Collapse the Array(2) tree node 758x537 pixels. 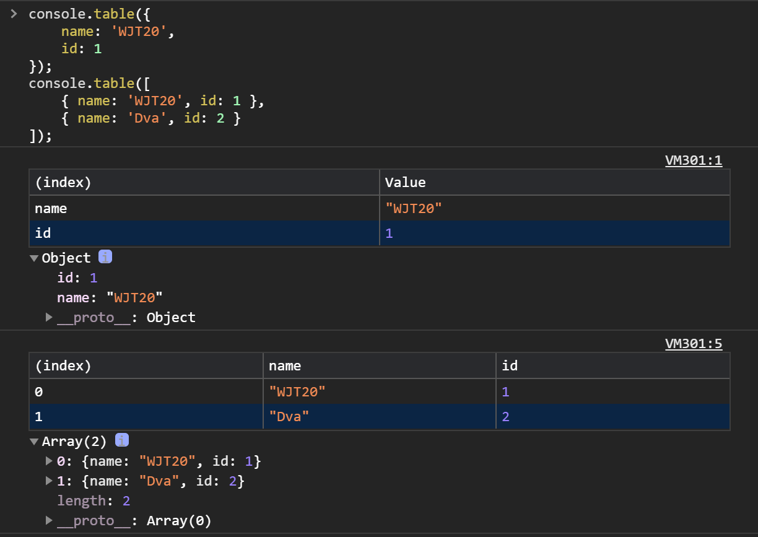[x=34, y=442]
